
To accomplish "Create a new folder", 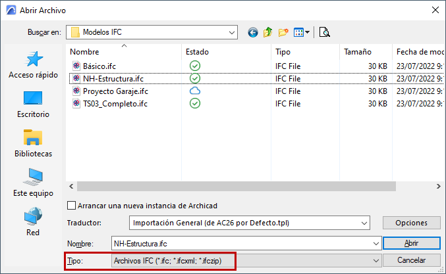I will point(283,32).
